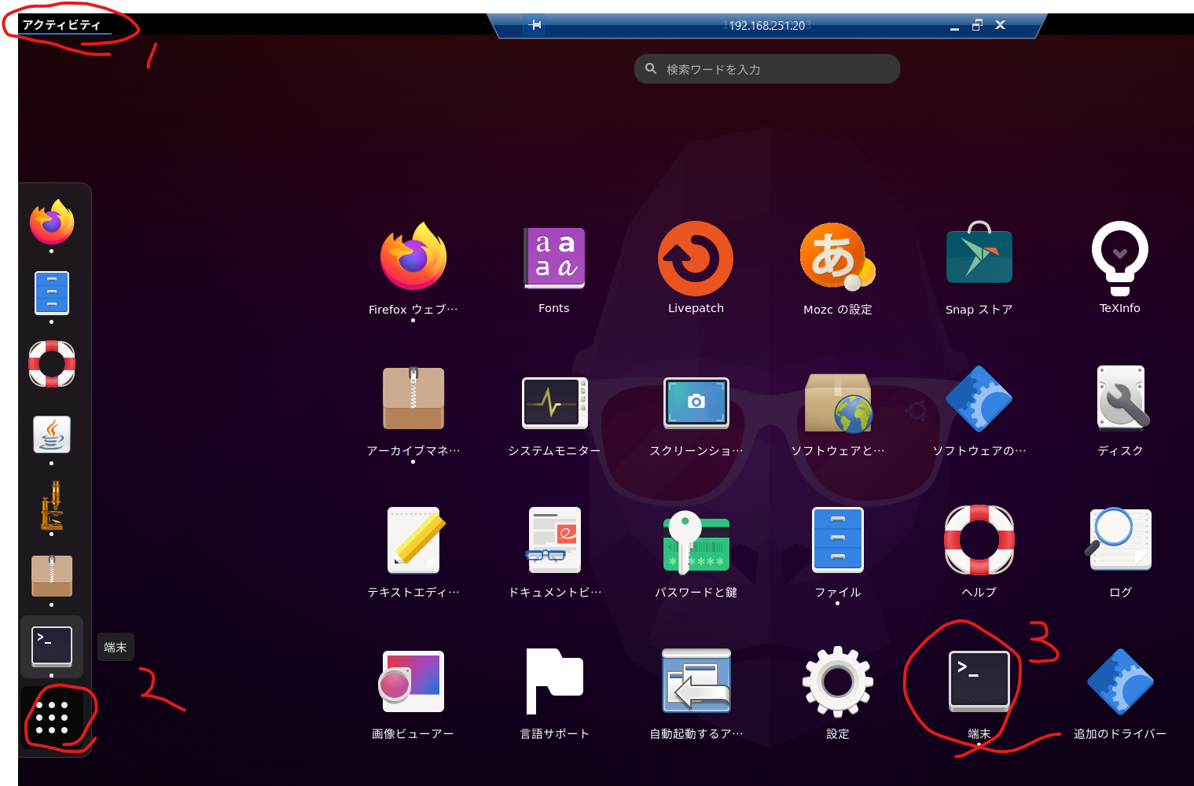Open the Java app in the dock
Screen dimensions: 1194x786
[52, 435]
